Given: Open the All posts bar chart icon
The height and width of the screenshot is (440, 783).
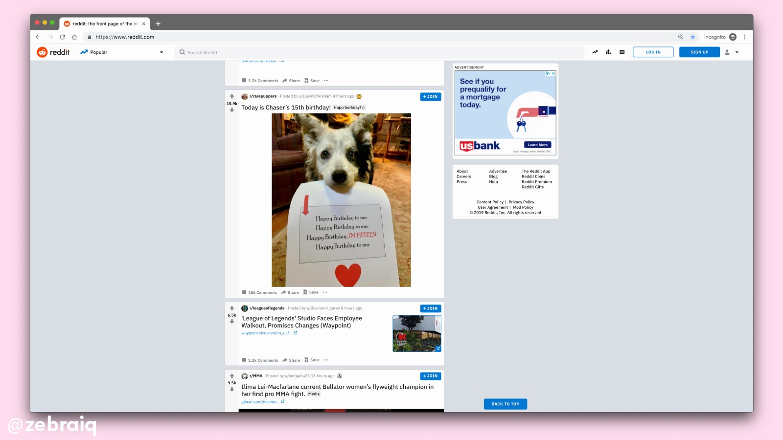Looking at the screenshot, I should [608, 52].
